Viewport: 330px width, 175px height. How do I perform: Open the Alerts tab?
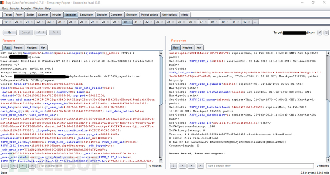click(x=185, y=15)
